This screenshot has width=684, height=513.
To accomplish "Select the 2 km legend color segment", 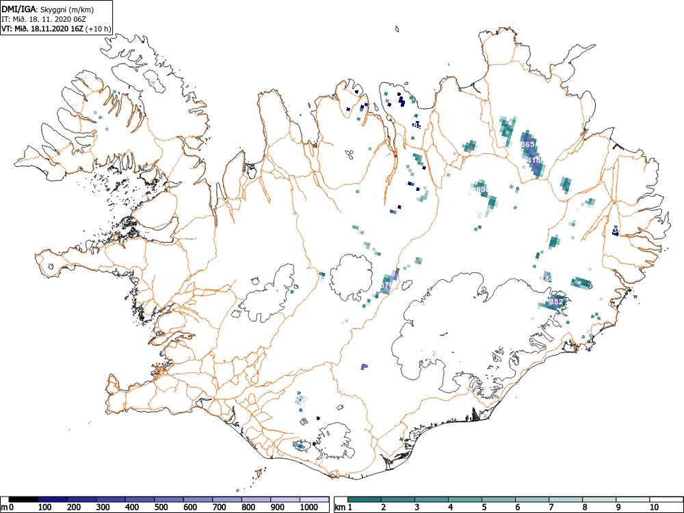I will pyautogui.click(x=398, y=499).
